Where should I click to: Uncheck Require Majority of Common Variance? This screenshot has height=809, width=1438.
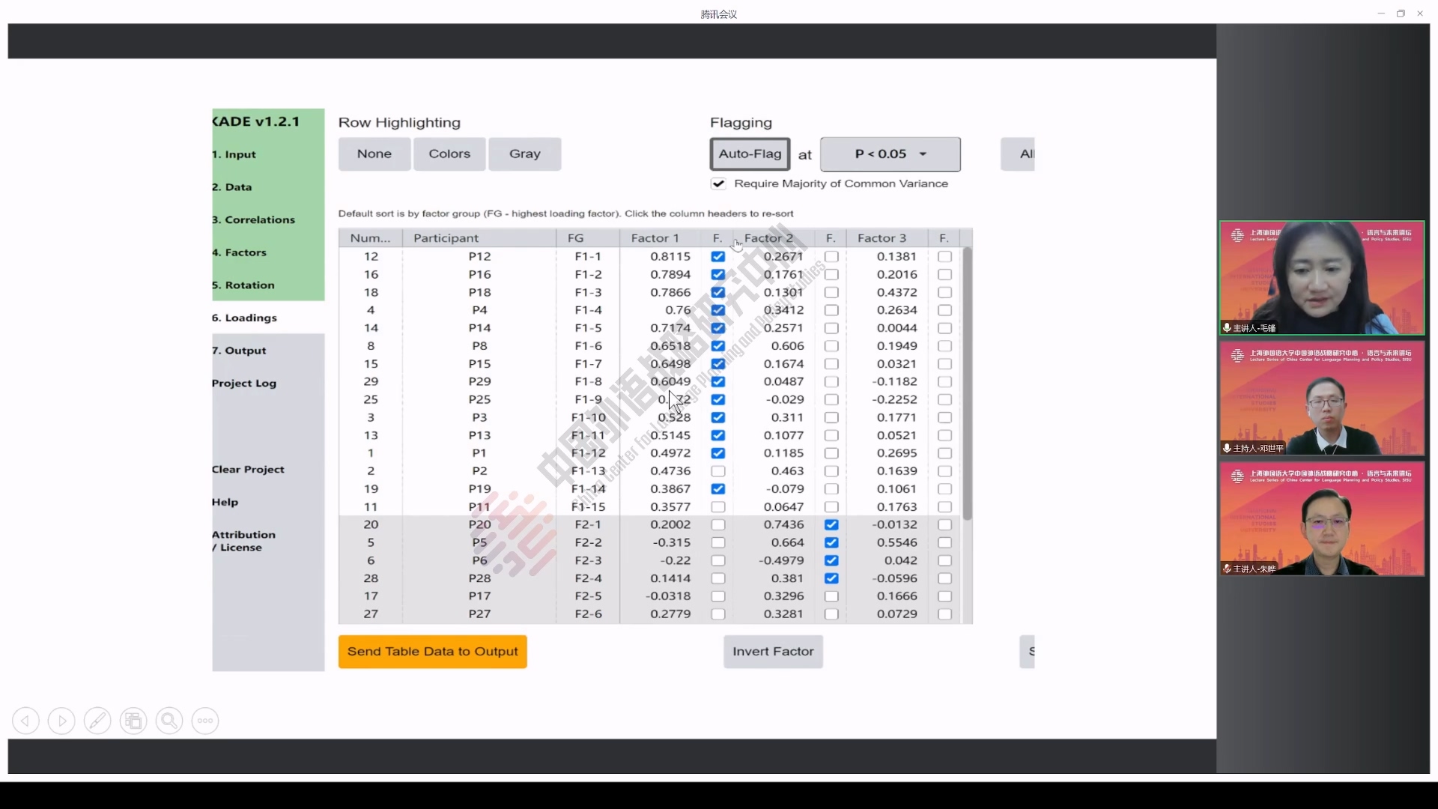pyautogui.click(x=718, y=184)
